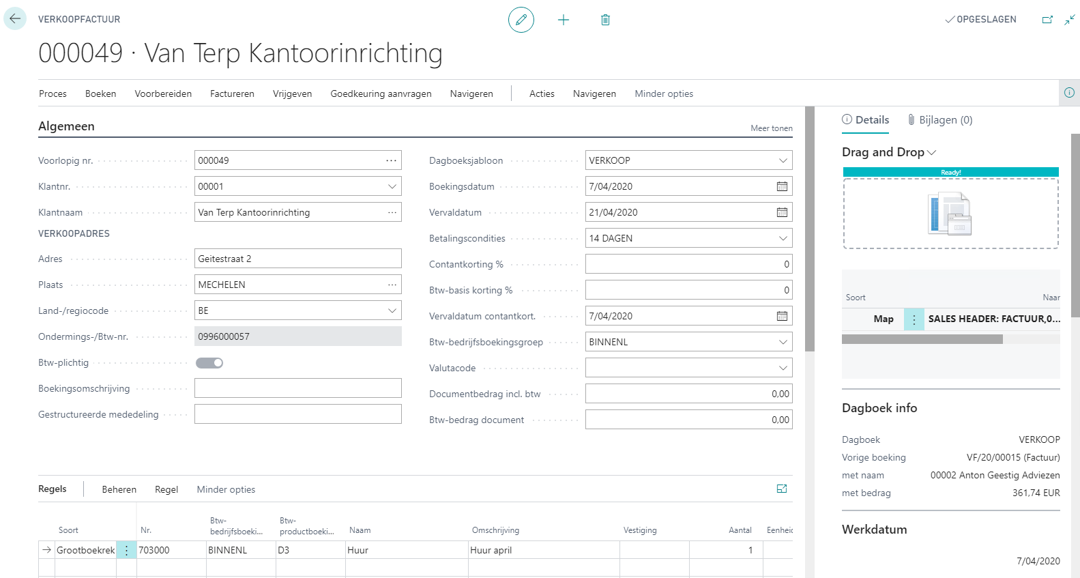Maximize the Regels section icon
The height and width of the screenshot is (578, 1080).
tap(782, 489)
